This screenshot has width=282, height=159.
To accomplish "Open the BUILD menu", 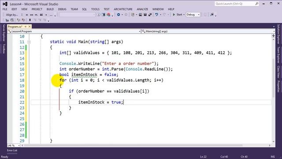I will point(50,9).
